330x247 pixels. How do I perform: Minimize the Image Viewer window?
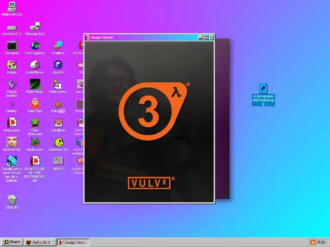tap(200, 37)
